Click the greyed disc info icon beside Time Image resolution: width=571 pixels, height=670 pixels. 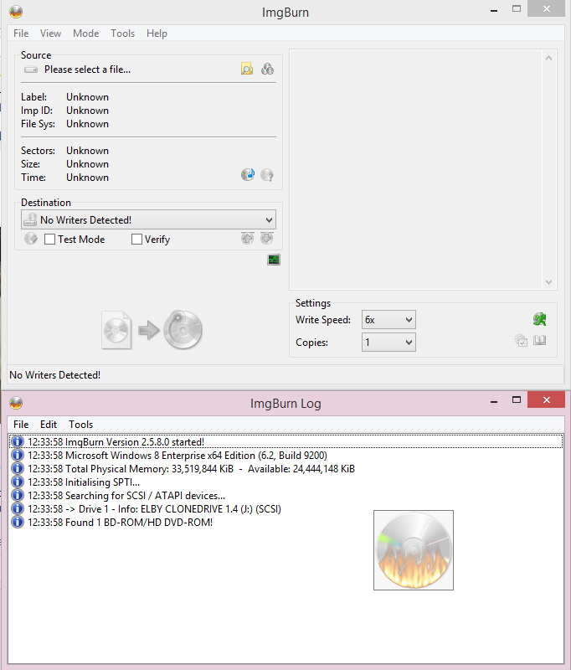(267, 174)
